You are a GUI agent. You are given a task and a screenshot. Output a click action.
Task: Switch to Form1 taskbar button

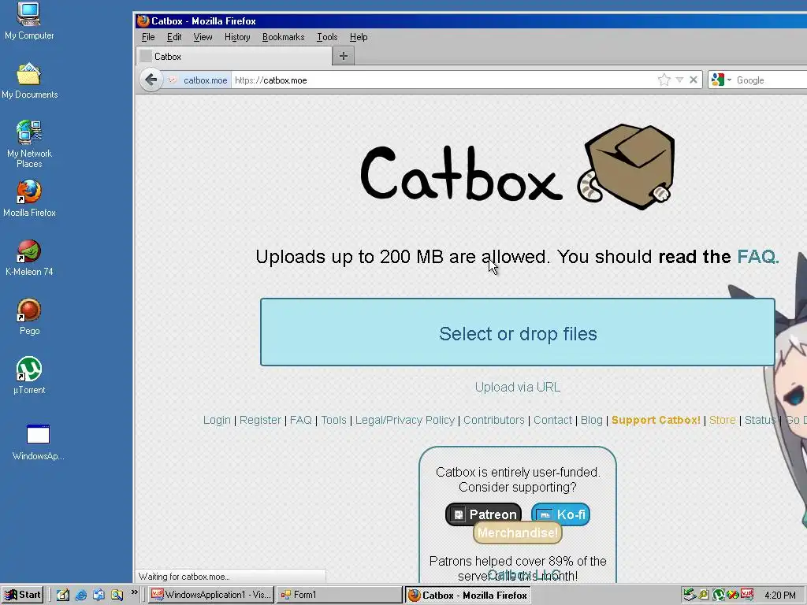pyautogui.click(x=339, y=595)
